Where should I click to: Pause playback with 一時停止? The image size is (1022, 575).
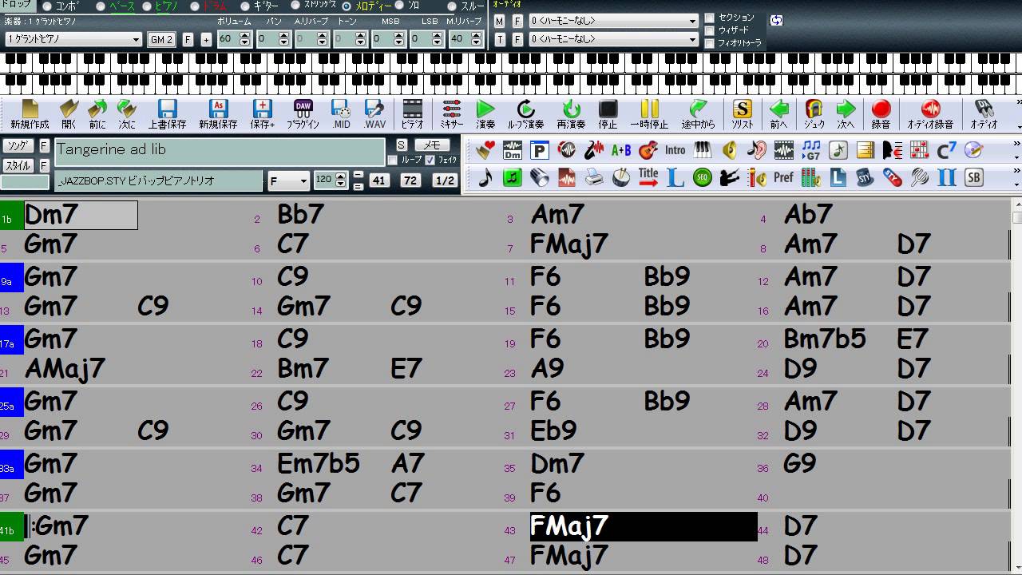[649, 114]
